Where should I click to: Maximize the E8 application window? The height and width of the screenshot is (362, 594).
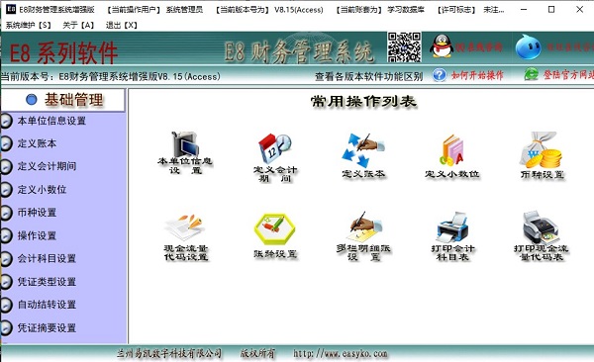click(551, 10)
